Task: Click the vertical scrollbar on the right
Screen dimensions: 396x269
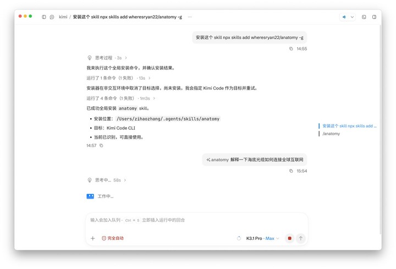Action: (x=381, y=129)
